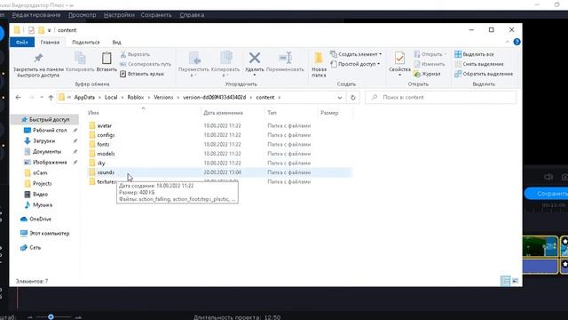
Task: Click the Paste clipboard icon
Action: [x=106, y=58]
